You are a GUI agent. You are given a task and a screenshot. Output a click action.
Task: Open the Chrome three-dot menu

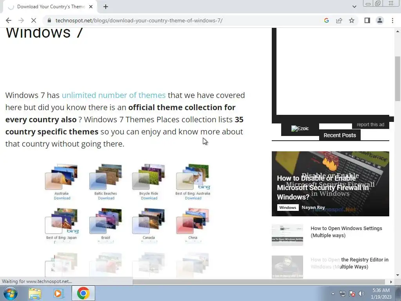click(x=392, y=20)
